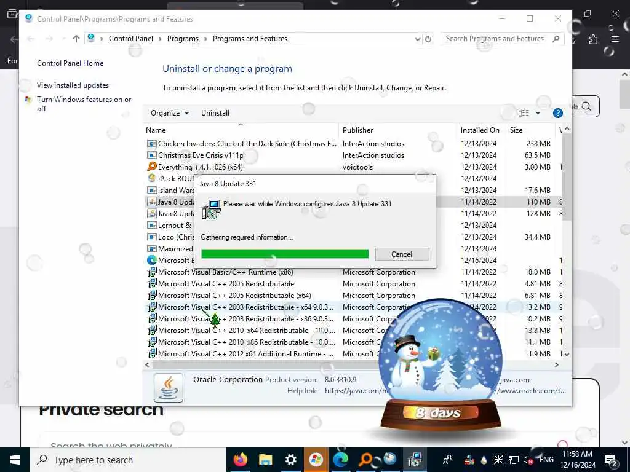Viewport: 630px width, 472px height.
Task: Open Control Panel Home link
Action: click(x=70, y=63)
